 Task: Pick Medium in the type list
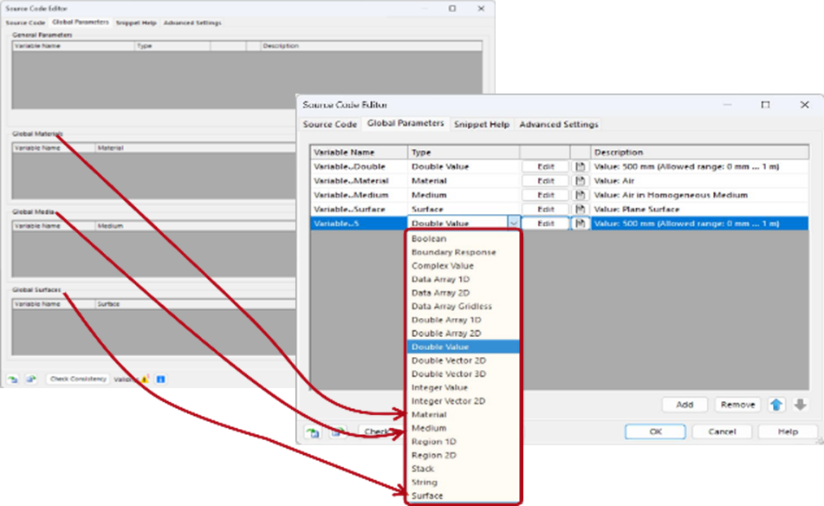click(463, 428)
